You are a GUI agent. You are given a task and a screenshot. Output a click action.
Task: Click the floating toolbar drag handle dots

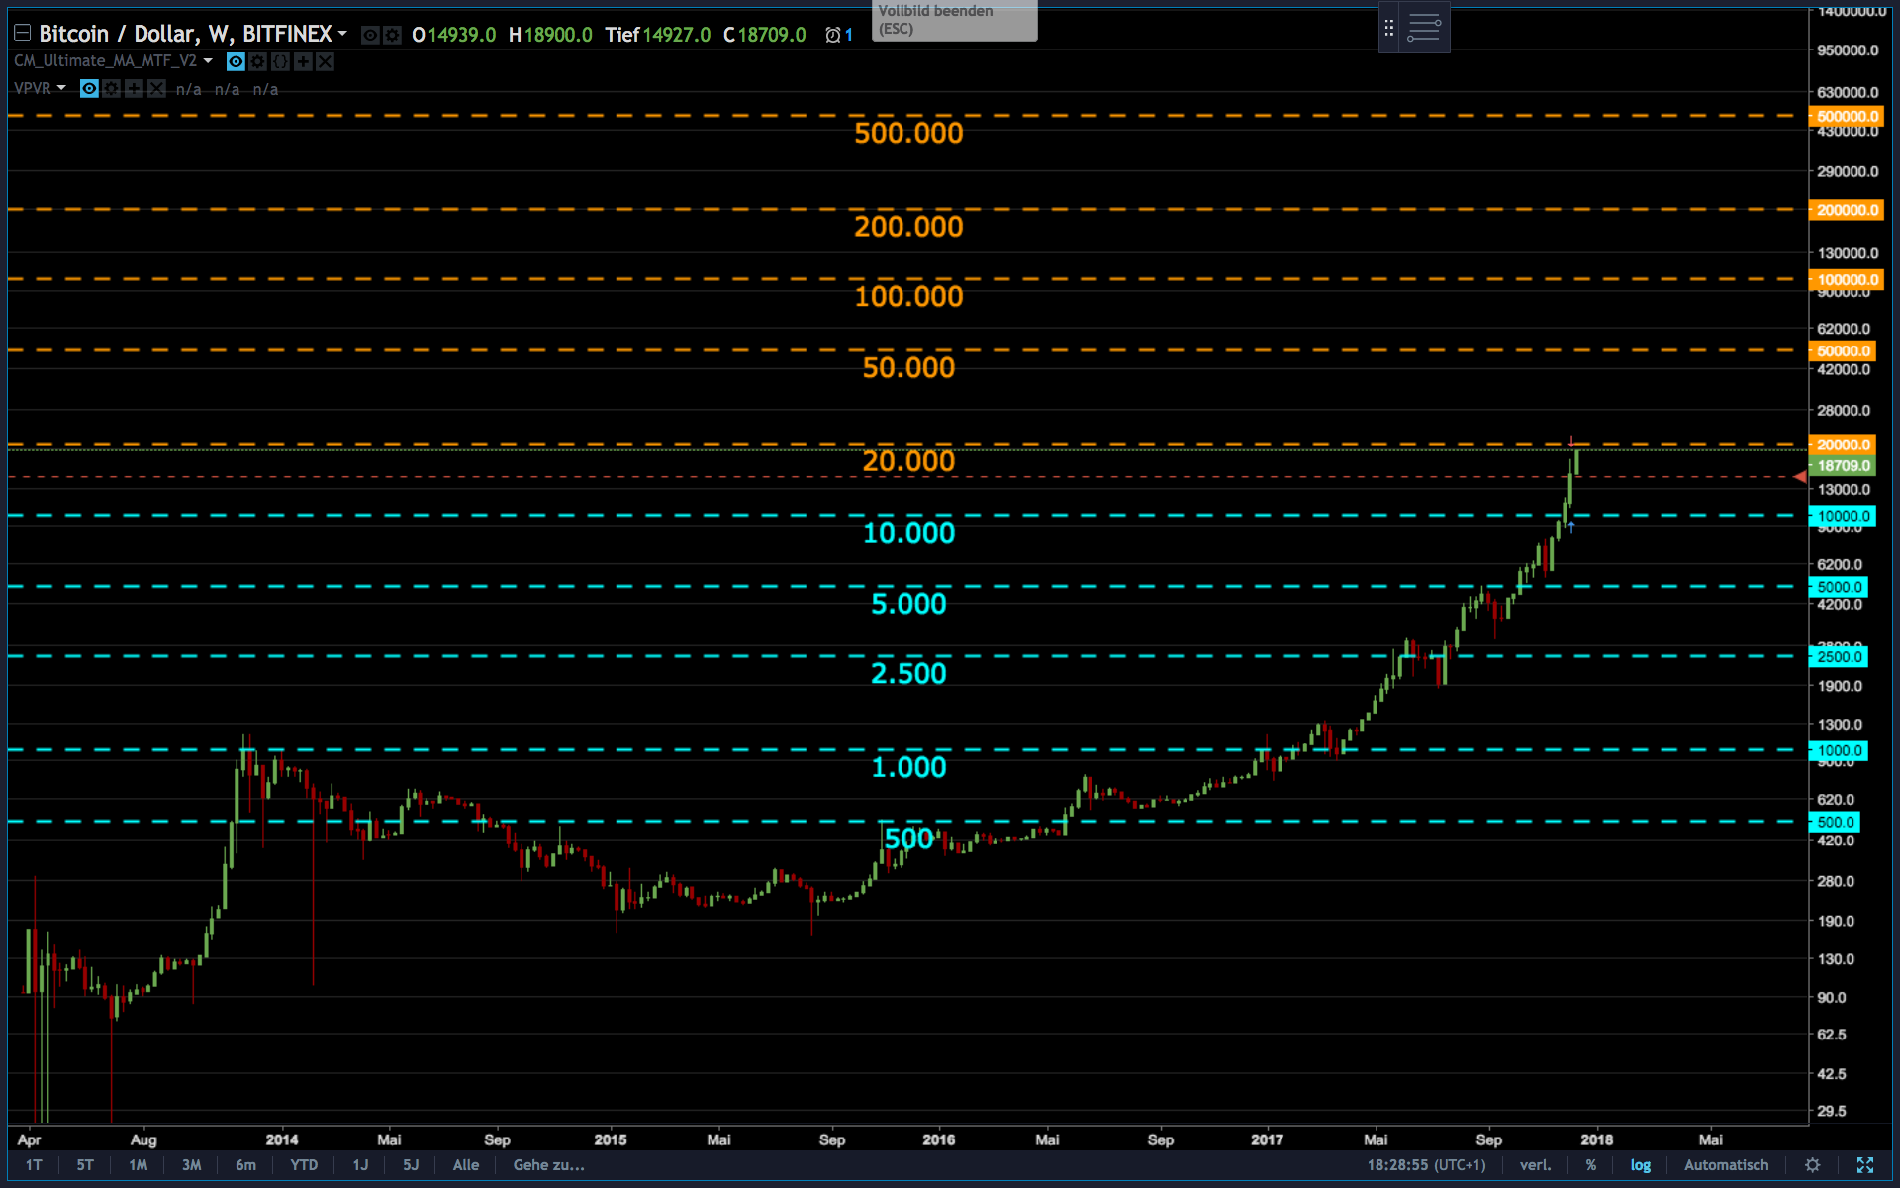coord(1388,28)
